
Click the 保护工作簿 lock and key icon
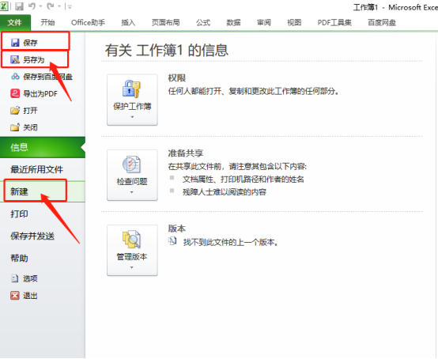click(131, 89)
